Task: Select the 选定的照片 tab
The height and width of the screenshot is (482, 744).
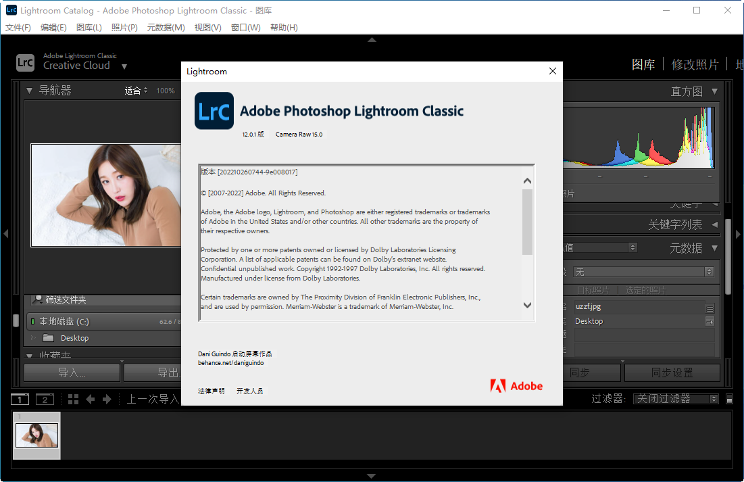Action: (645, 290)
